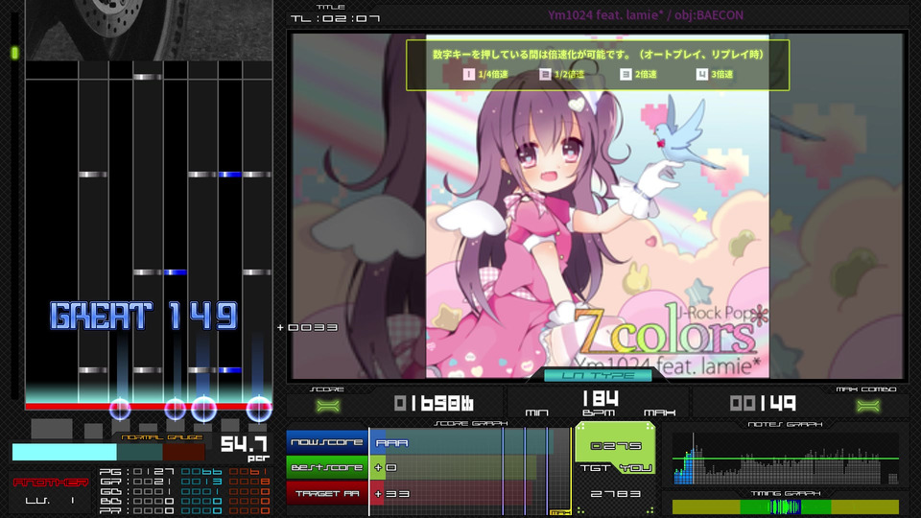921x518 pixels.
Task: Click the NOTES GRAPH heading
Action: (785, 424)
